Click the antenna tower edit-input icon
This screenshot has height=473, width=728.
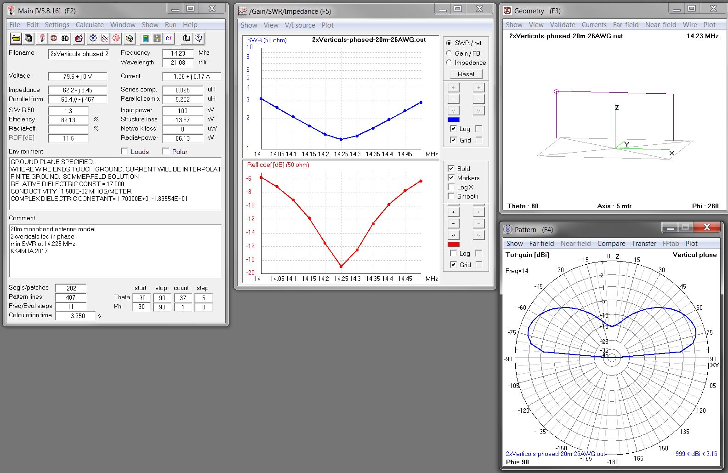[42, 38]
